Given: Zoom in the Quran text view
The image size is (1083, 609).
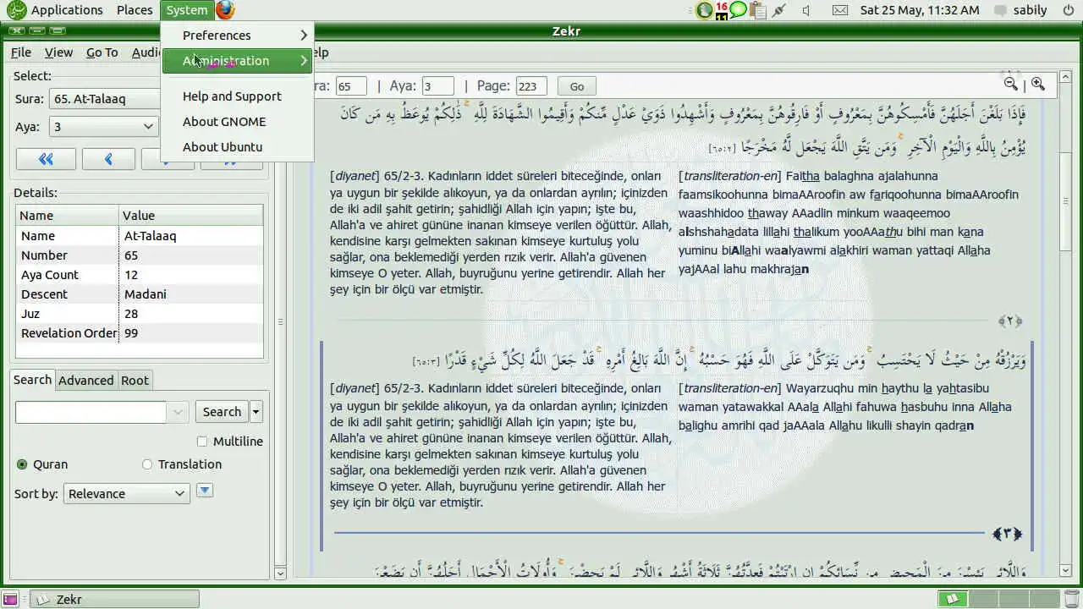Looking at the screenshot, I should [1038, 84].
